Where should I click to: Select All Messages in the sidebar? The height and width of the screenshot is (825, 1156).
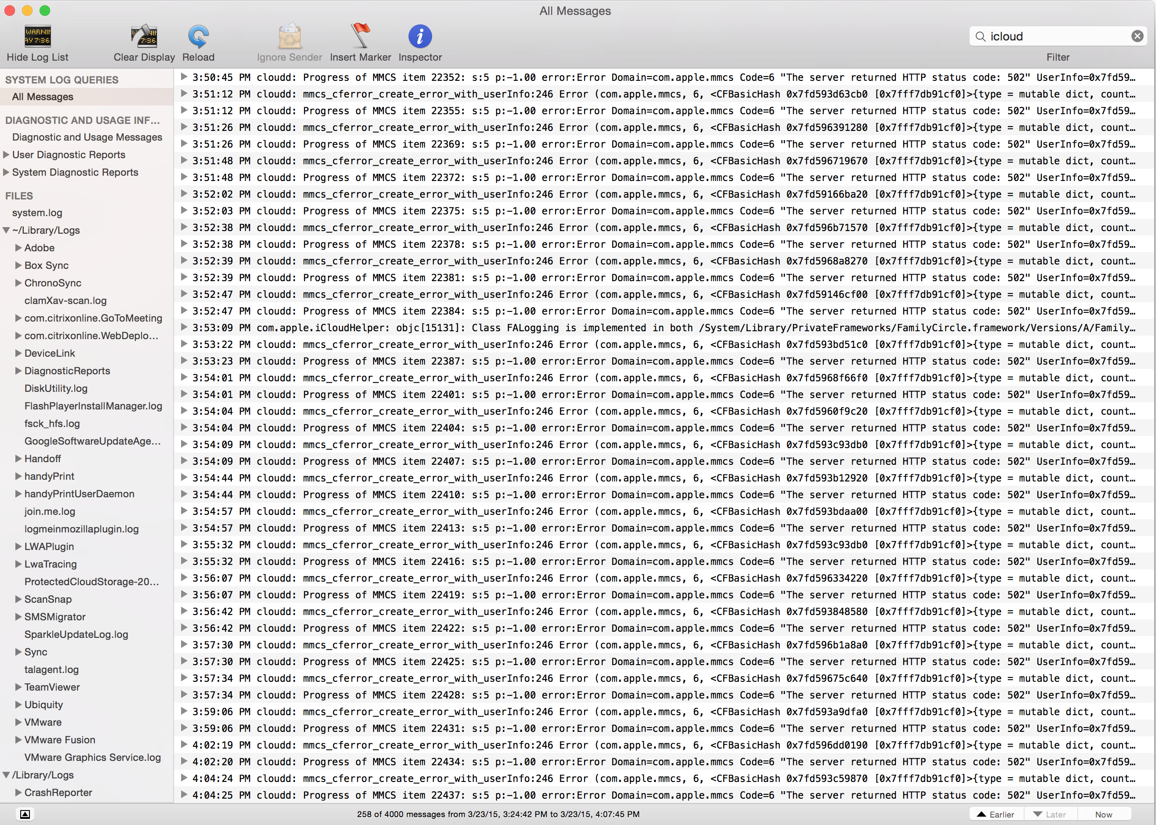tap(43, 97)
